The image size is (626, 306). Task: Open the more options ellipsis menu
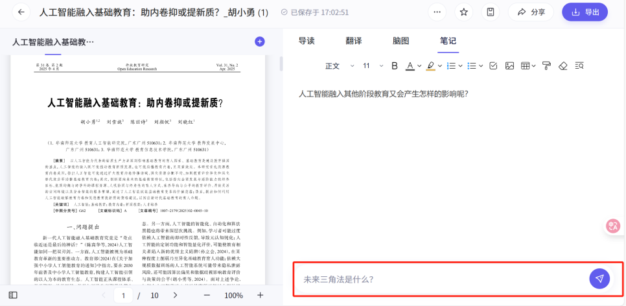coord(437,12)
